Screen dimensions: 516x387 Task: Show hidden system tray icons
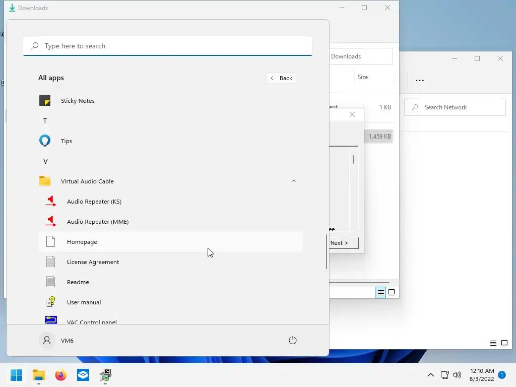click(430, 375)
